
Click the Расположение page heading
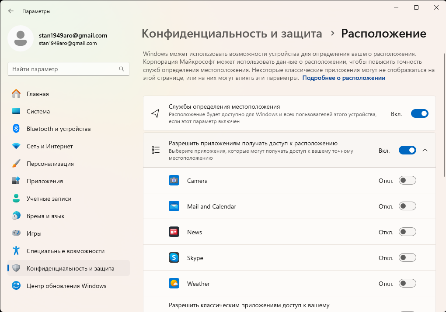(x=383, y=34)
